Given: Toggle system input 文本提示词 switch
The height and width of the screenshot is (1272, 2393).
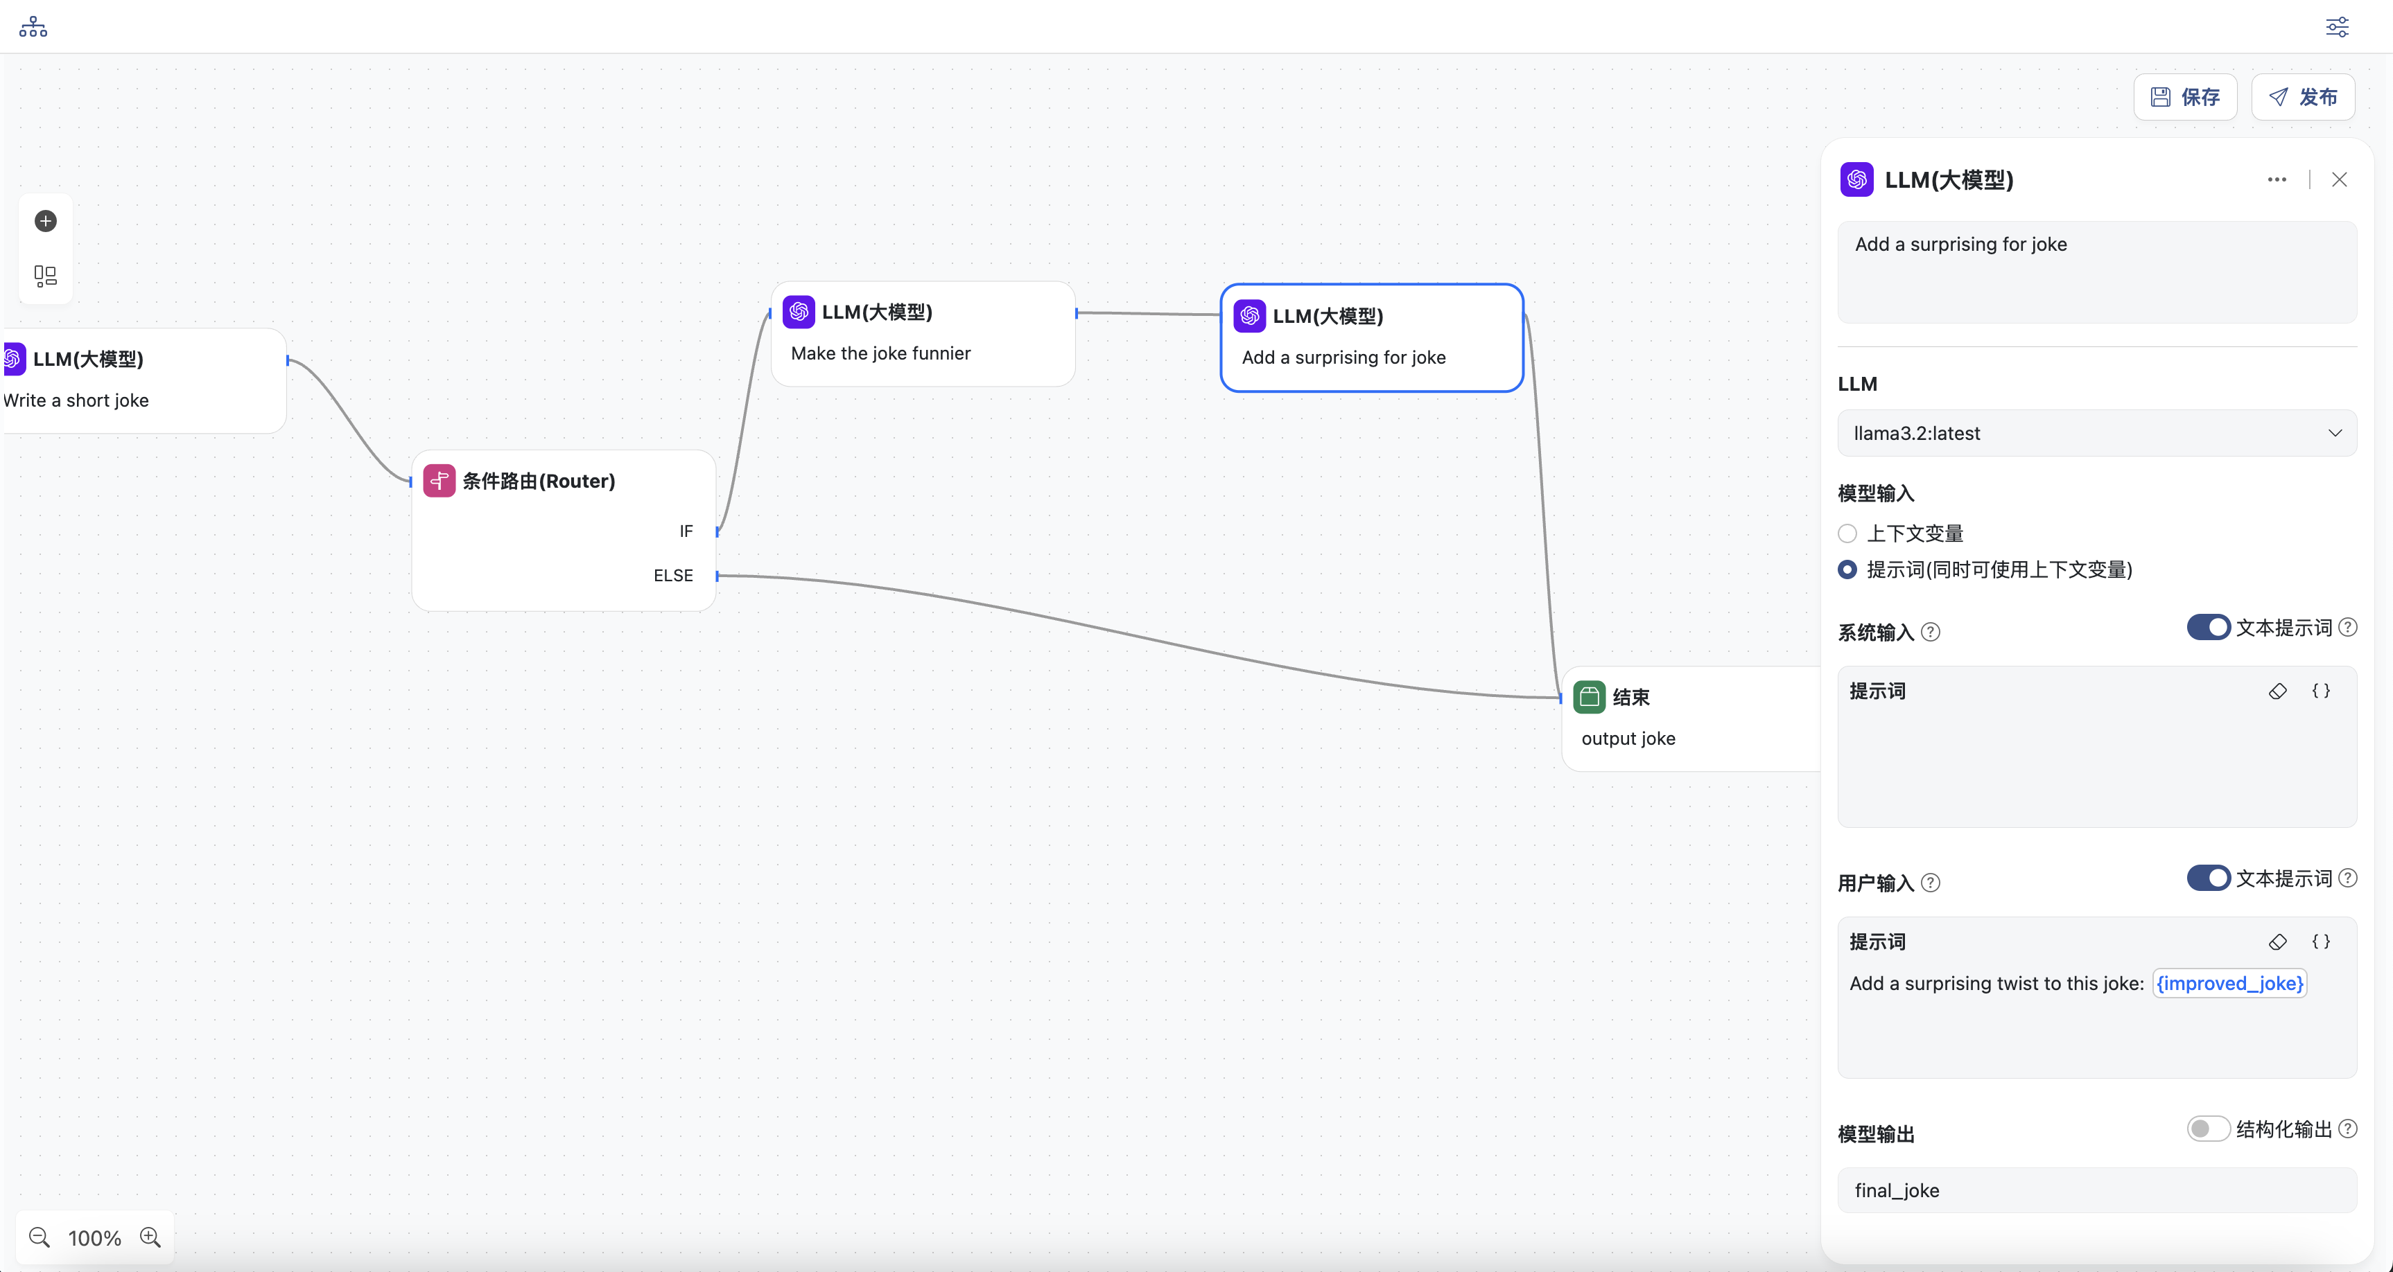Looking at the screenshot, I should 2208,628.
